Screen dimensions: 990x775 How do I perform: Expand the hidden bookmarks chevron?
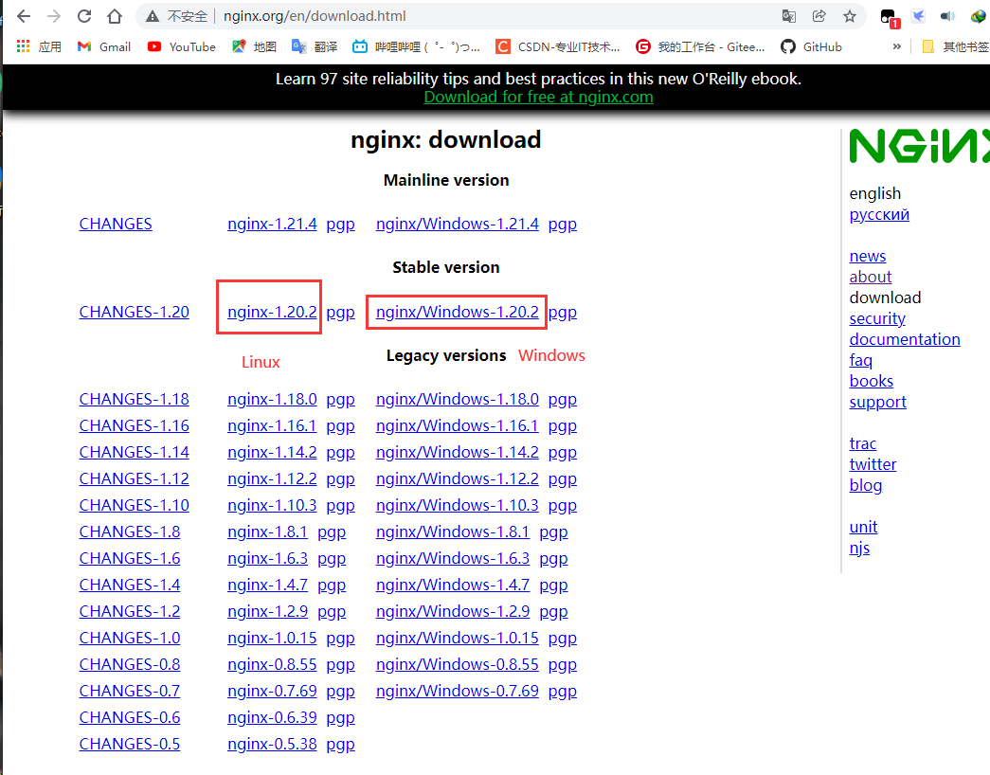pyautogui.click(x=896, y=46)
